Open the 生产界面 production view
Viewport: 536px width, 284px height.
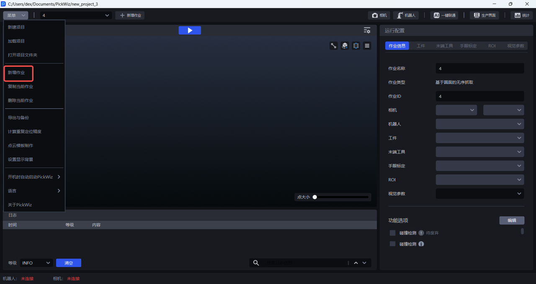[484, 15]
